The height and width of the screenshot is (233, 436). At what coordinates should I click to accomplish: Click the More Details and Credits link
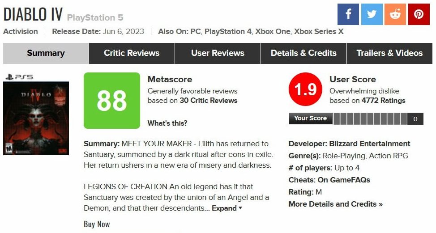(336, 204)
